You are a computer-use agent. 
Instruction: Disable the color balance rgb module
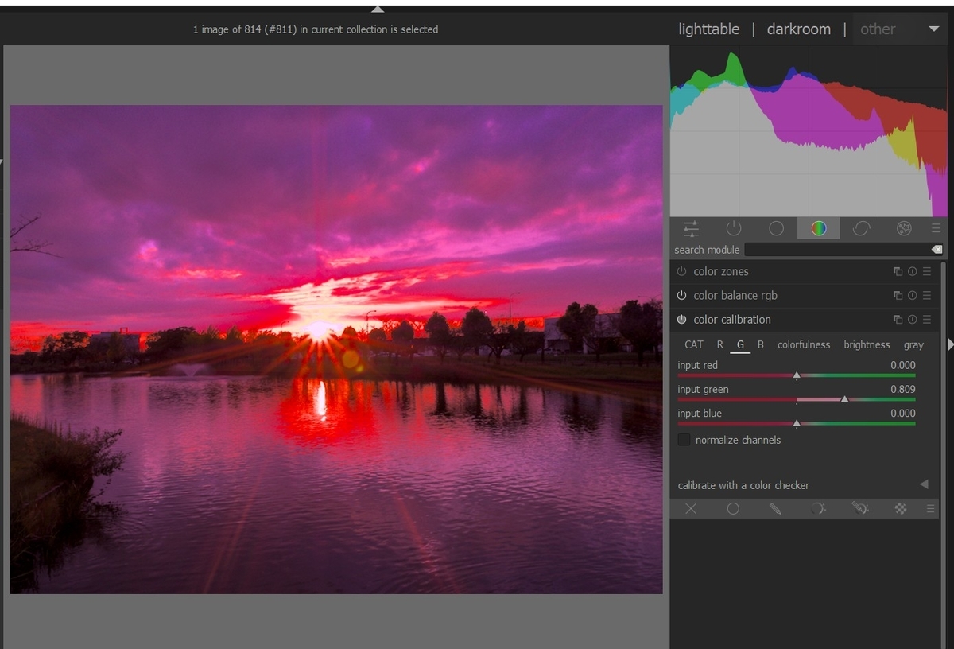(681, 296)
